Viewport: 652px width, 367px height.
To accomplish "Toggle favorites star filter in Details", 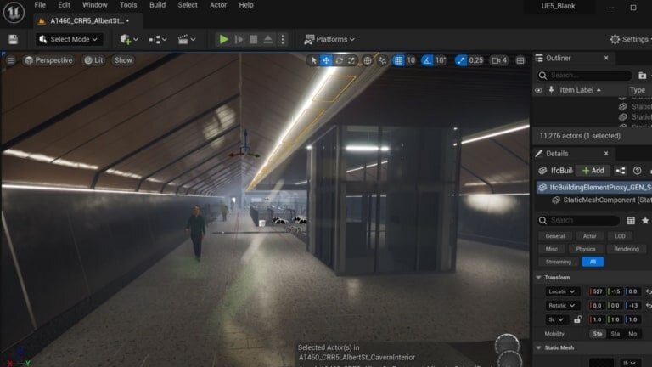I will coord(645,221).
